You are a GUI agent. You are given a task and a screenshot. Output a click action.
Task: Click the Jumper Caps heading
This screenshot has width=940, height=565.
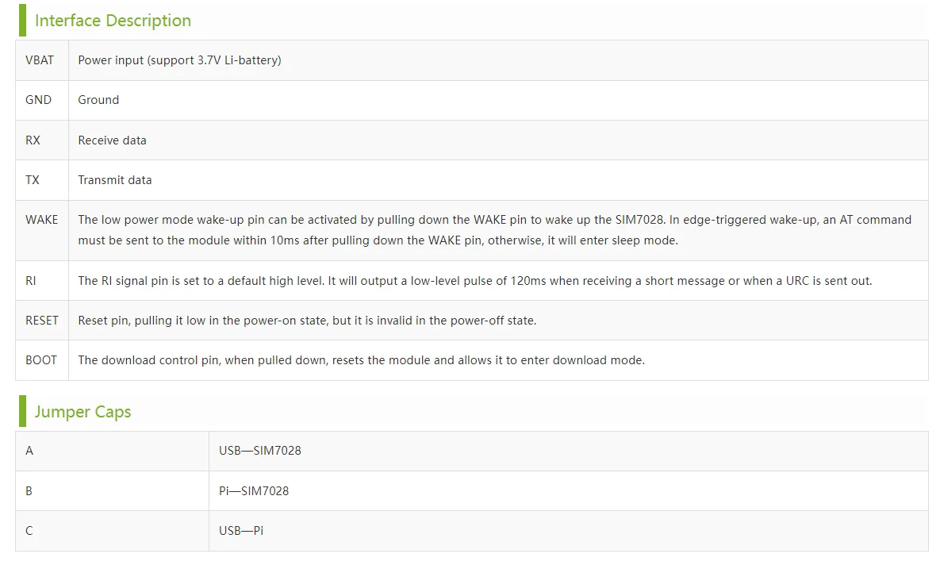tap(82, 412)
